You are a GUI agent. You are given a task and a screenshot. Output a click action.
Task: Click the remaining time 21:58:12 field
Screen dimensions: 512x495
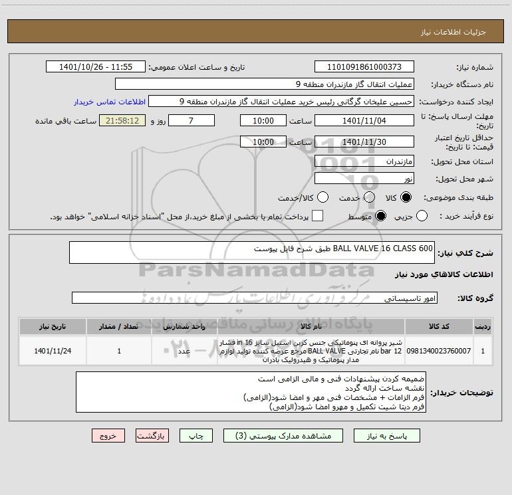click(122, 120)
